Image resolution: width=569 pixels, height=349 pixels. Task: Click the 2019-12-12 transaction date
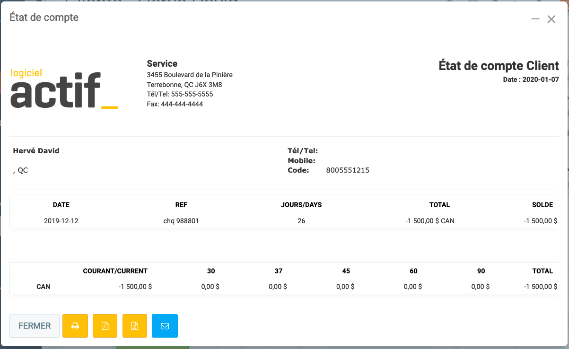(x=61, y=220)
